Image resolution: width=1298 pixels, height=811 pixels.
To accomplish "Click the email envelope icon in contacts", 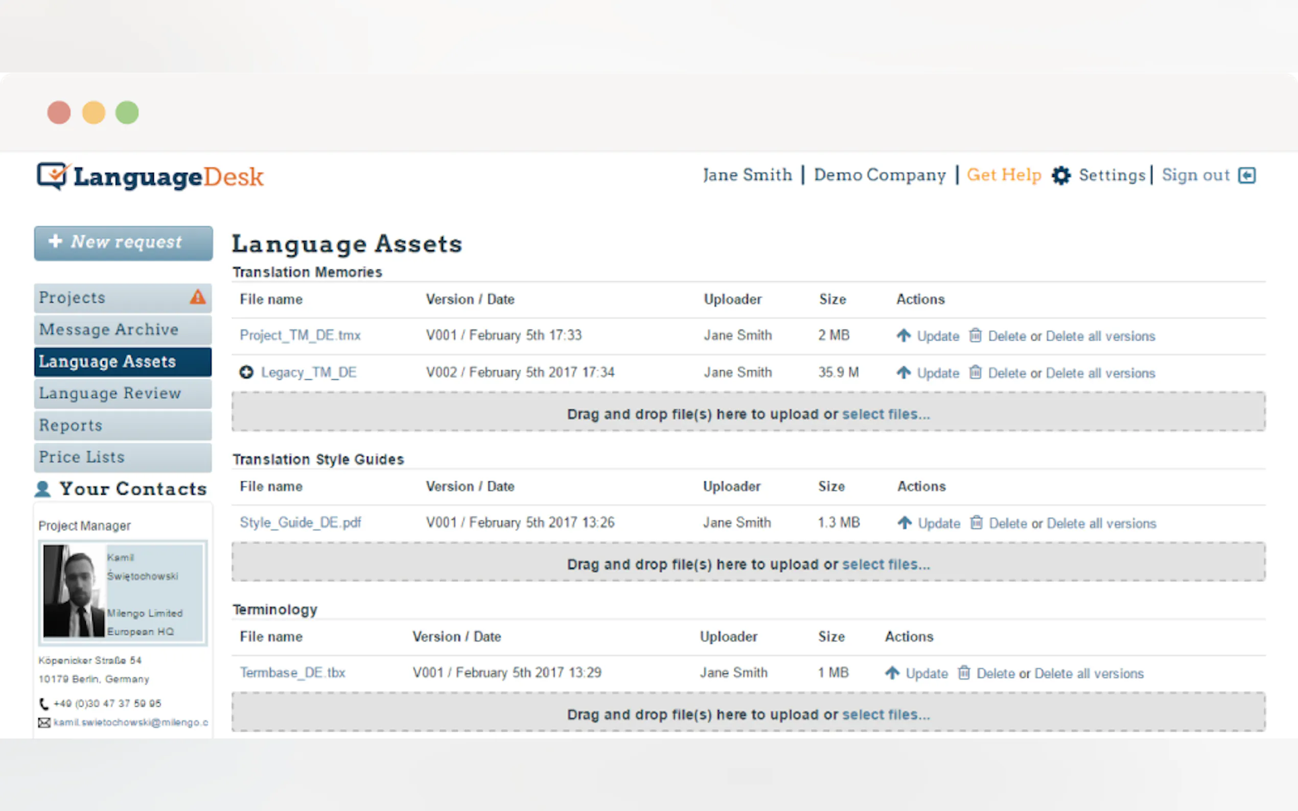I will [x=44, y=723].
